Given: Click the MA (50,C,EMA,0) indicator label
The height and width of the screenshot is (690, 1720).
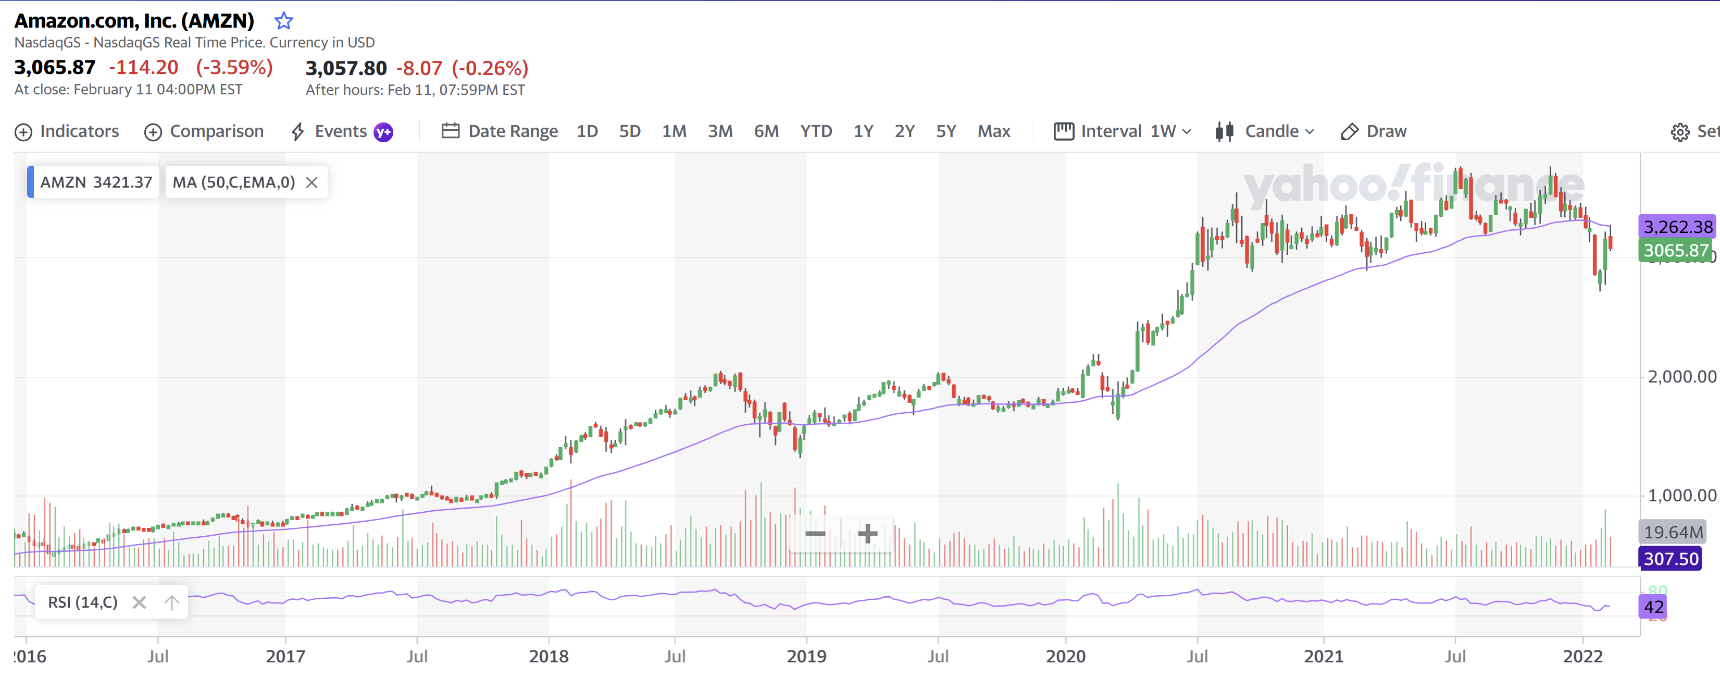Looking at the screenshot, I should click(234, 182).
